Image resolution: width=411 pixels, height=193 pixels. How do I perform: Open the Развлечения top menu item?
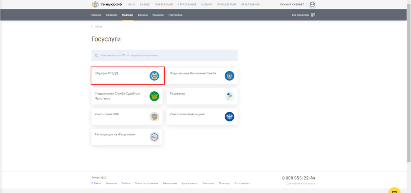click(x=250, y=4)
